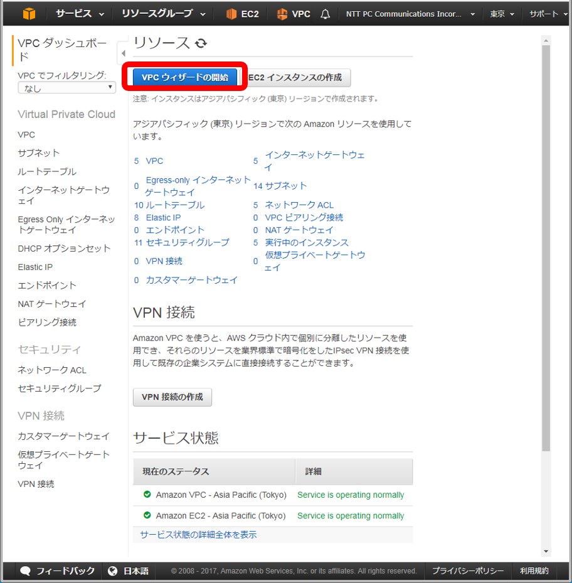Open the NTT PC Communications account menu

point(410,14)
